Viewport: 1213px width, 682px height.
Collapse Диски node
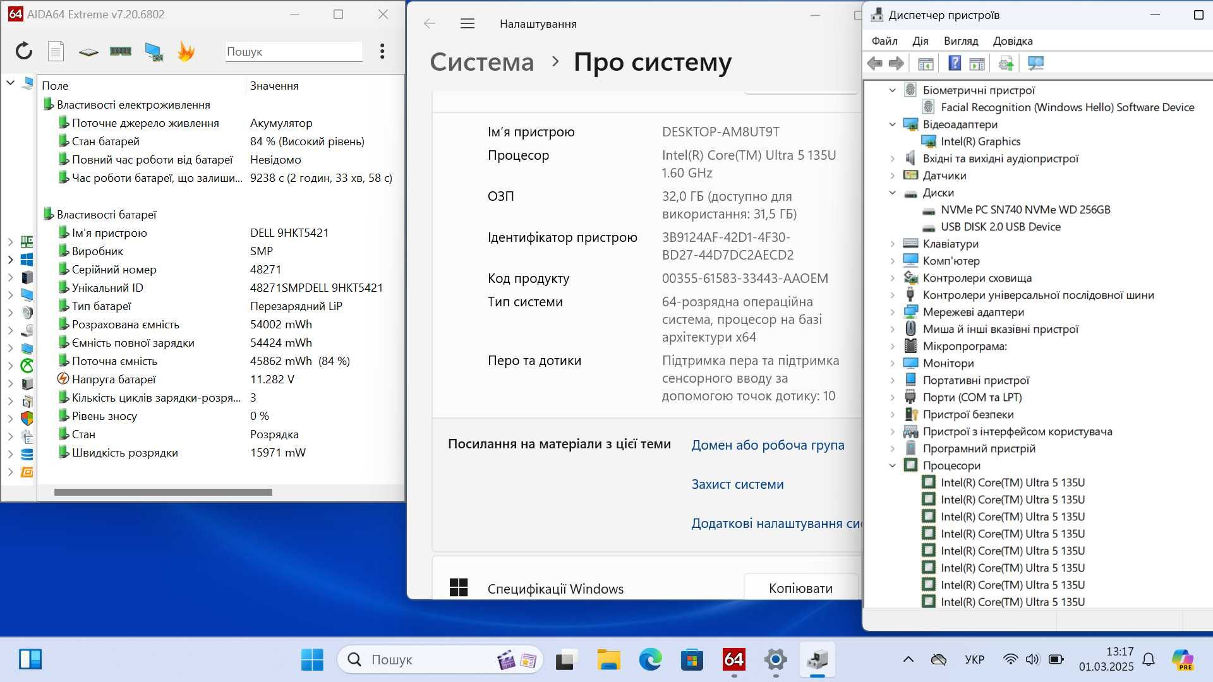click(893, 193)
